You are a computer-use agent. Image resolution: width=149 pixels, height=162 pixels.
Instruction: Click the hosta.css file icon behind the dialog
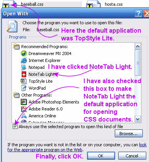click(x=94, y=4)
